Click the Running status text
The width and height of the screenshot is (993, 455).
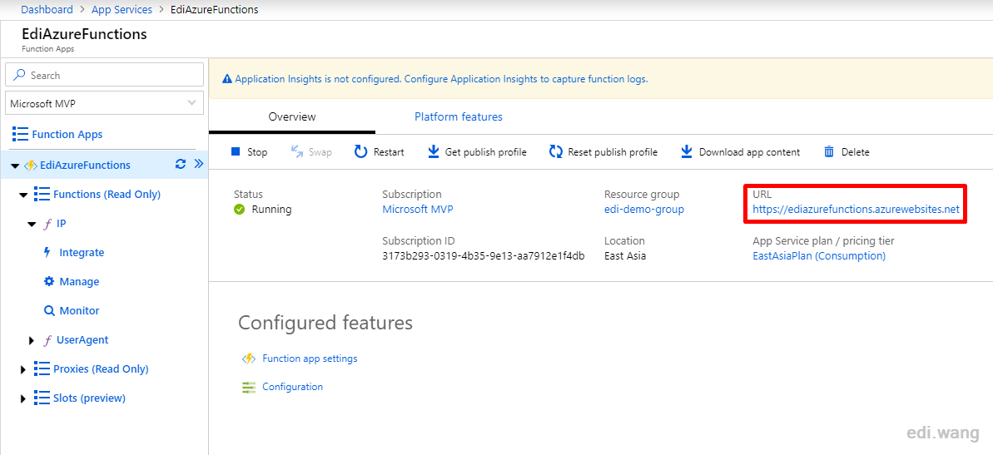tap(271, 210)
